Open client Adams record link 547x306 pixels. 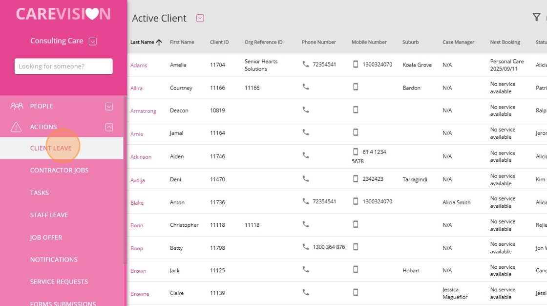[139, 66]
